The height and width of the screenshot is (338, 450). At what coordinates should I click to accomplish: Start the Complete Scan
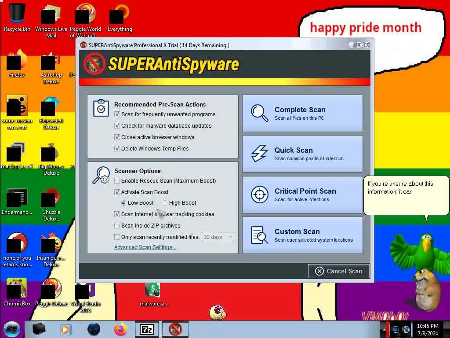pos(302,113)
